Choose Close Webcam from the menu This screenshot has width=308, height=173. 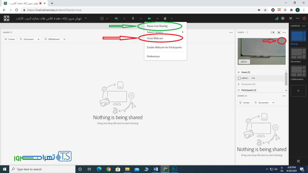155,38
